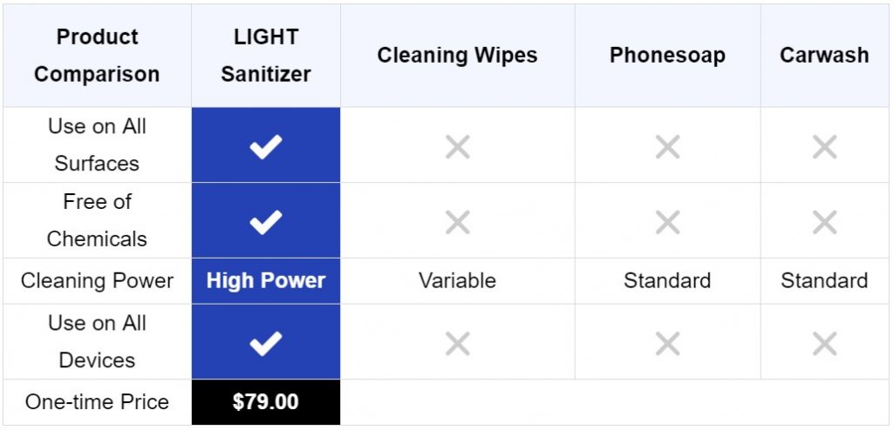893x430 pixels.
Task: Click Carwash X mark for Free of Chemicals
Action: [824, 222]
